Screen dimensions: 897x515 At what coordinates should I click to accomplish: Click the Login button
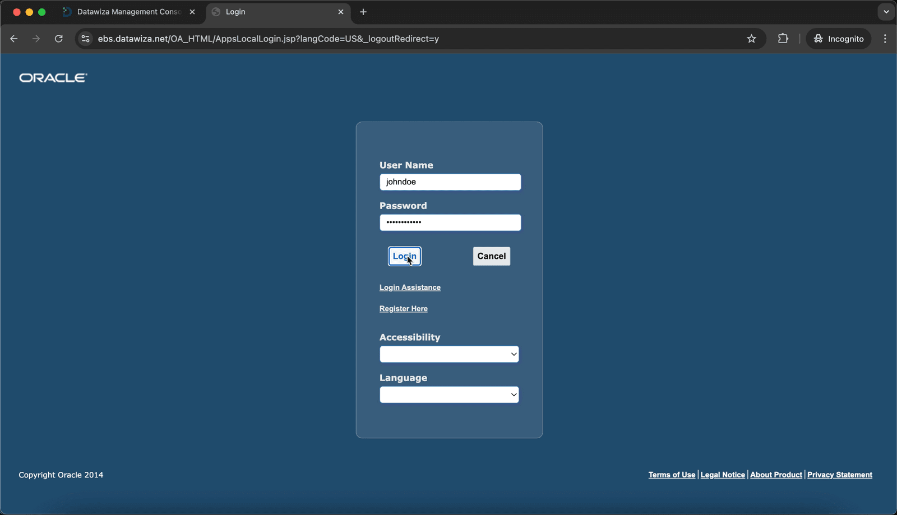point(405,256)
